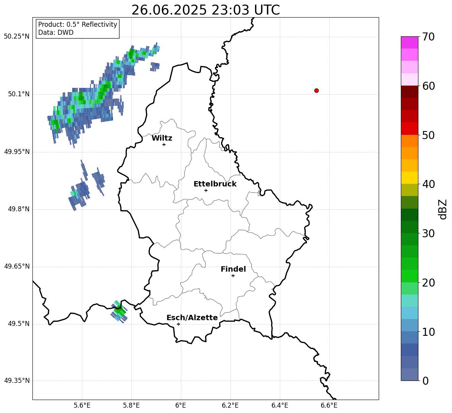
Task: Click the small radar echo on the southwest border
Action: click(x=119, y=312)
